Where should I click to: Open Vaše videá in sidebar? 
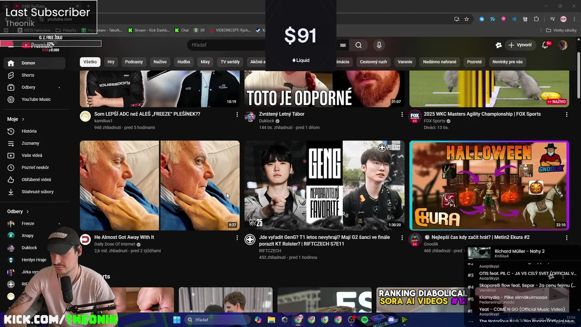tap(34, 155)
